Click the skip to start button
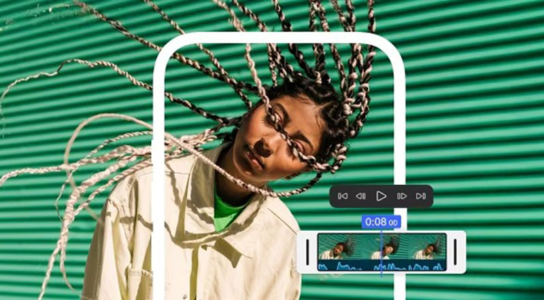The image size is (544, 300). [x=343, y=196]
